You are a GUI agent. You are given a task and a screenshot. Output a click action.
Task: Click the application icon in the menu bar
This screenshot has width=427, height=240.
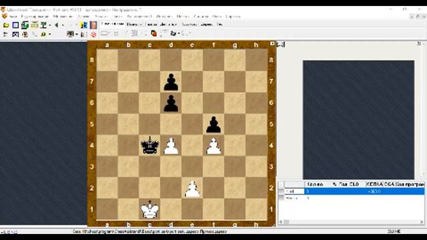pos(5,16)
